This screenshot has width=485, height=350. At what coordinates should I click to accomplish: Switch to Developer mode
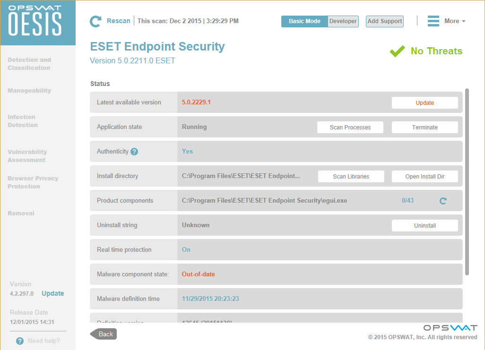pos(343,21)
